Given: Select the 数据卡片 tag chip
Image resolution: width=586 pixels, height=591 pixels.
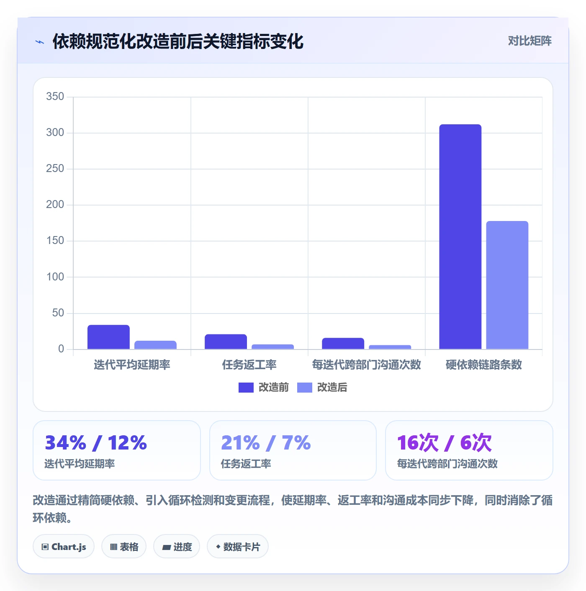Looking at the screenshot, I should click(x=238, y=547).
